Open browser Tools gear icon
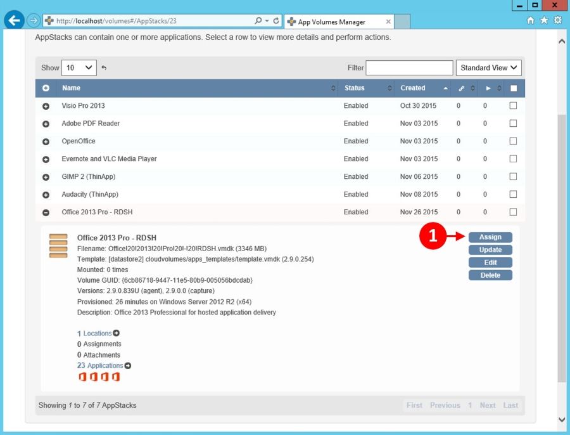 point(557,20)
